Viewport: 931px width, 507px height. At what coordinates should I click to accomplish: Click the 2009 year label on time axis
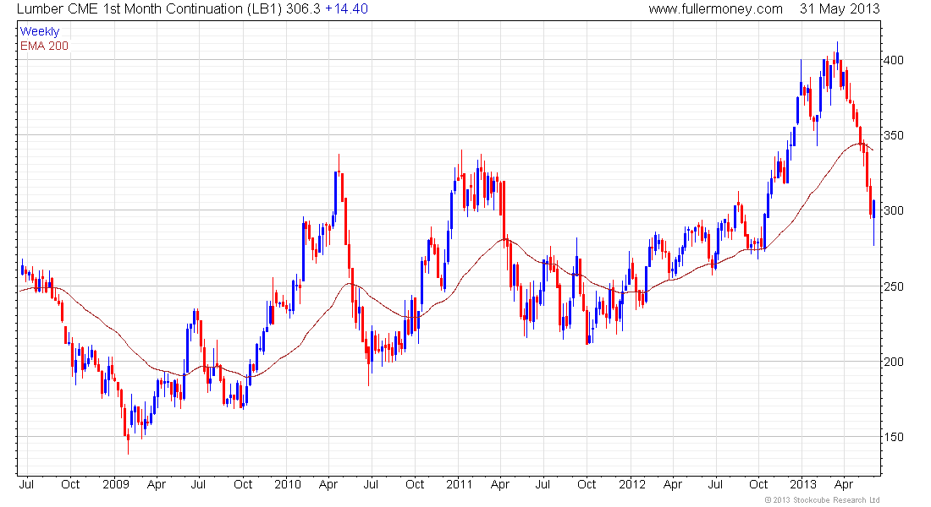[x=116, y=484]
